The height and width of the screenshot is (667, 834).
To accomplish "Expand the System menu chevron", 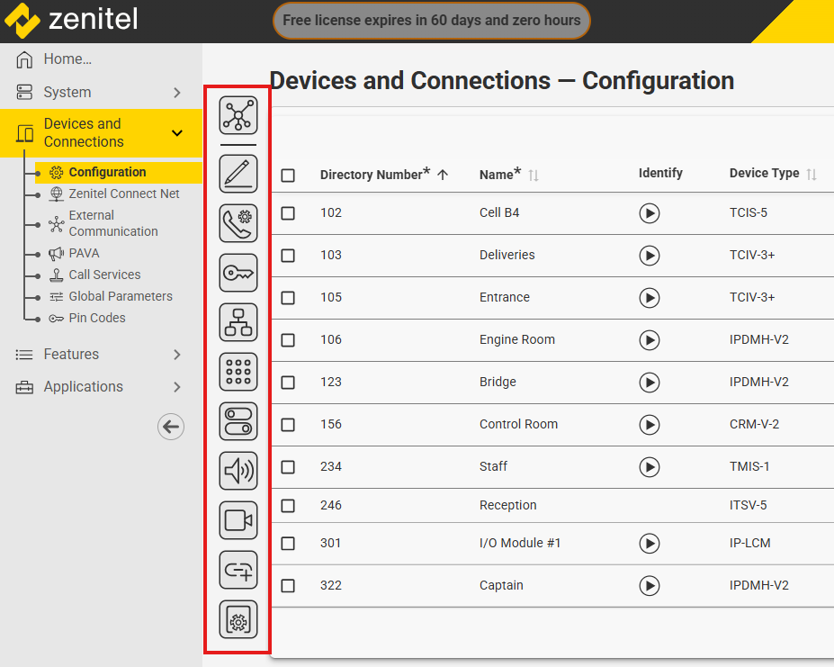I will coord(177,93).
